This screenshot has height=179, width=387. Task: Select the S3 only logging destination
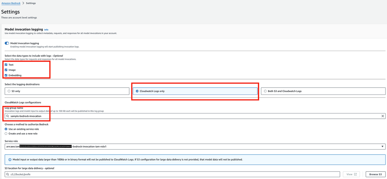[67, 91]
